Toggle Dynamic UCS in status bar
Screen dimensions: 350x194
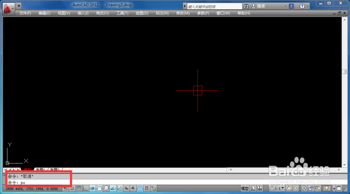[119, 188]
